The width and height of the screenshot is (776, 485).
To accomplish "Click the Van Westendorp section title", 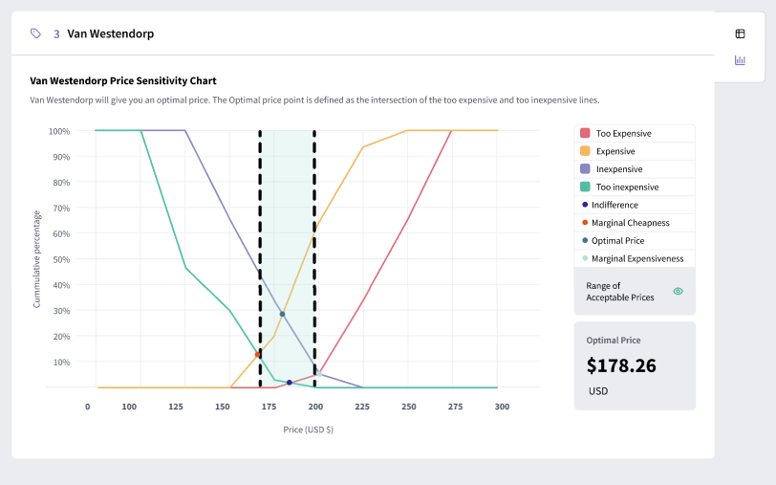I will pos(110,33).
